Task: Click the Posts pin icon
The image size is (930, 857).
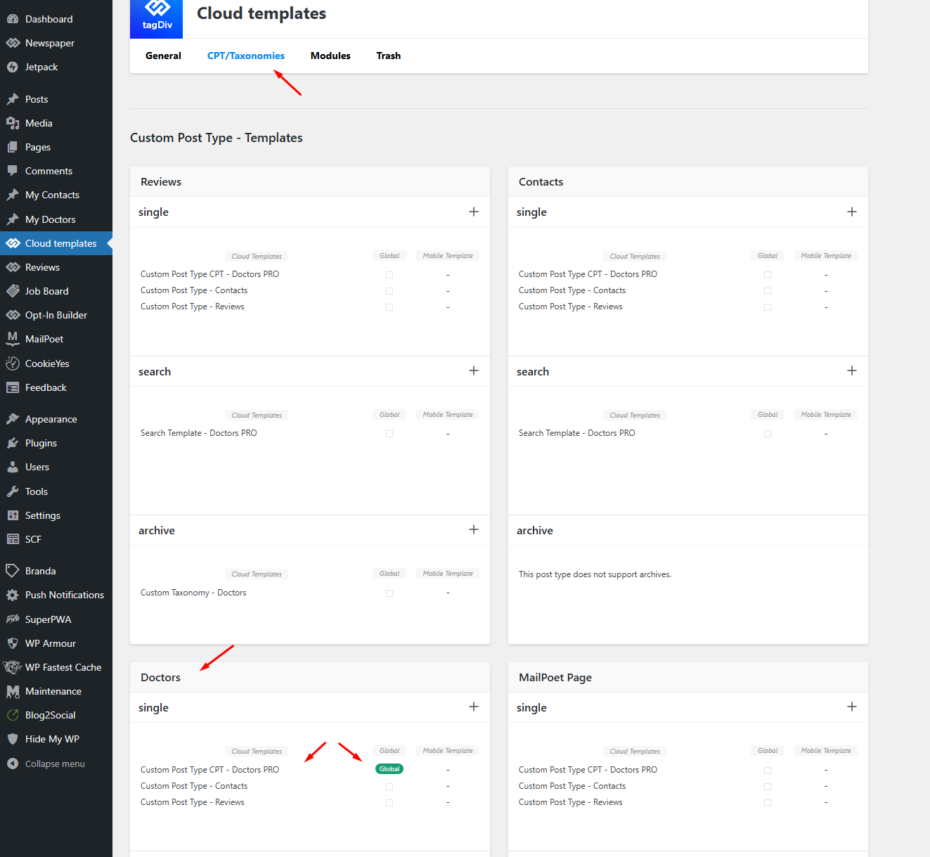Action: click(13, 99)
